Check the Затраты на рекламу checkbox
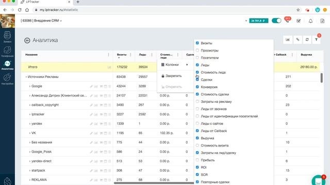The width and height of the screenshot is (330, 185). 197,102
